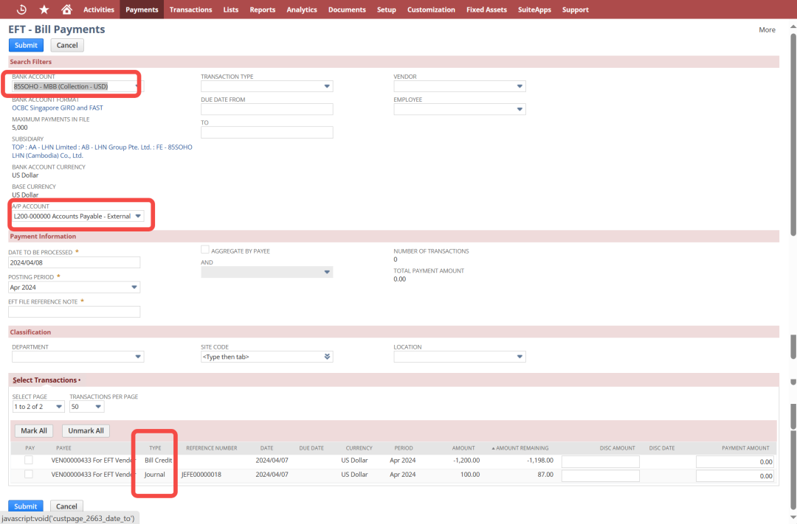The width and height of the screenshot is (797, 524).
Task: Open the Fixed Assets menu
Action: tap(486, 10)
